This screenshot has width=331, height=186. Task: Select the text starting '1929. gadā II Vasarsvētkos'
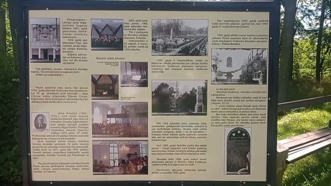click(x=179, y=66)
